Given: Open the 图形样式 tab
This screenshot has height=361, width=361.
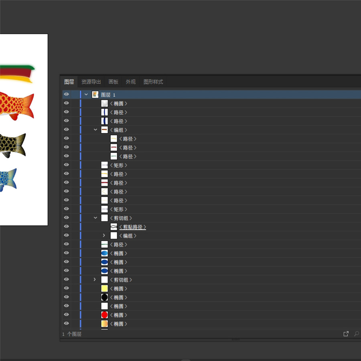Looking at the screenshot, I should click(x=153, y=82).
